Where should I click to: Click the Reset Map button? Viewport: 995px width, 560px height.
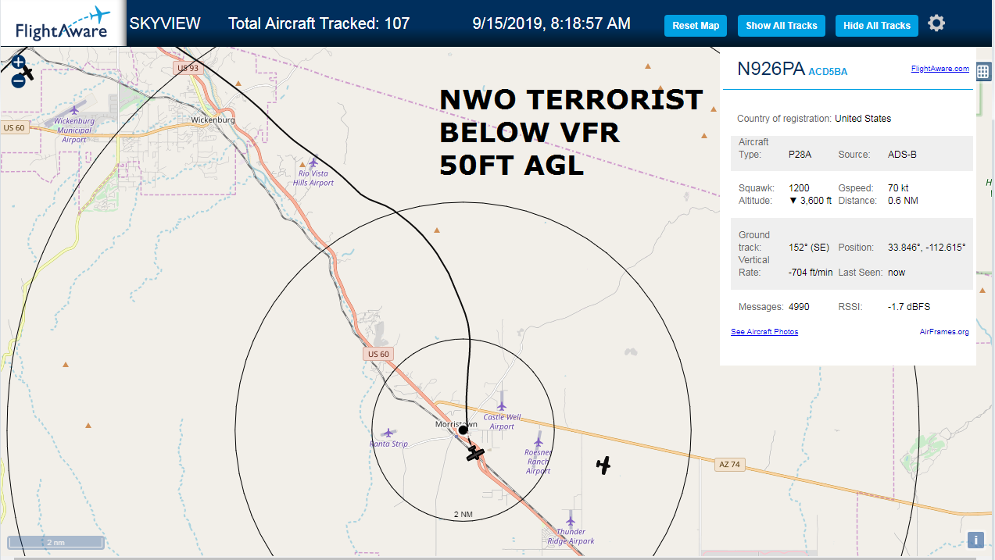(x=696, y=26)
